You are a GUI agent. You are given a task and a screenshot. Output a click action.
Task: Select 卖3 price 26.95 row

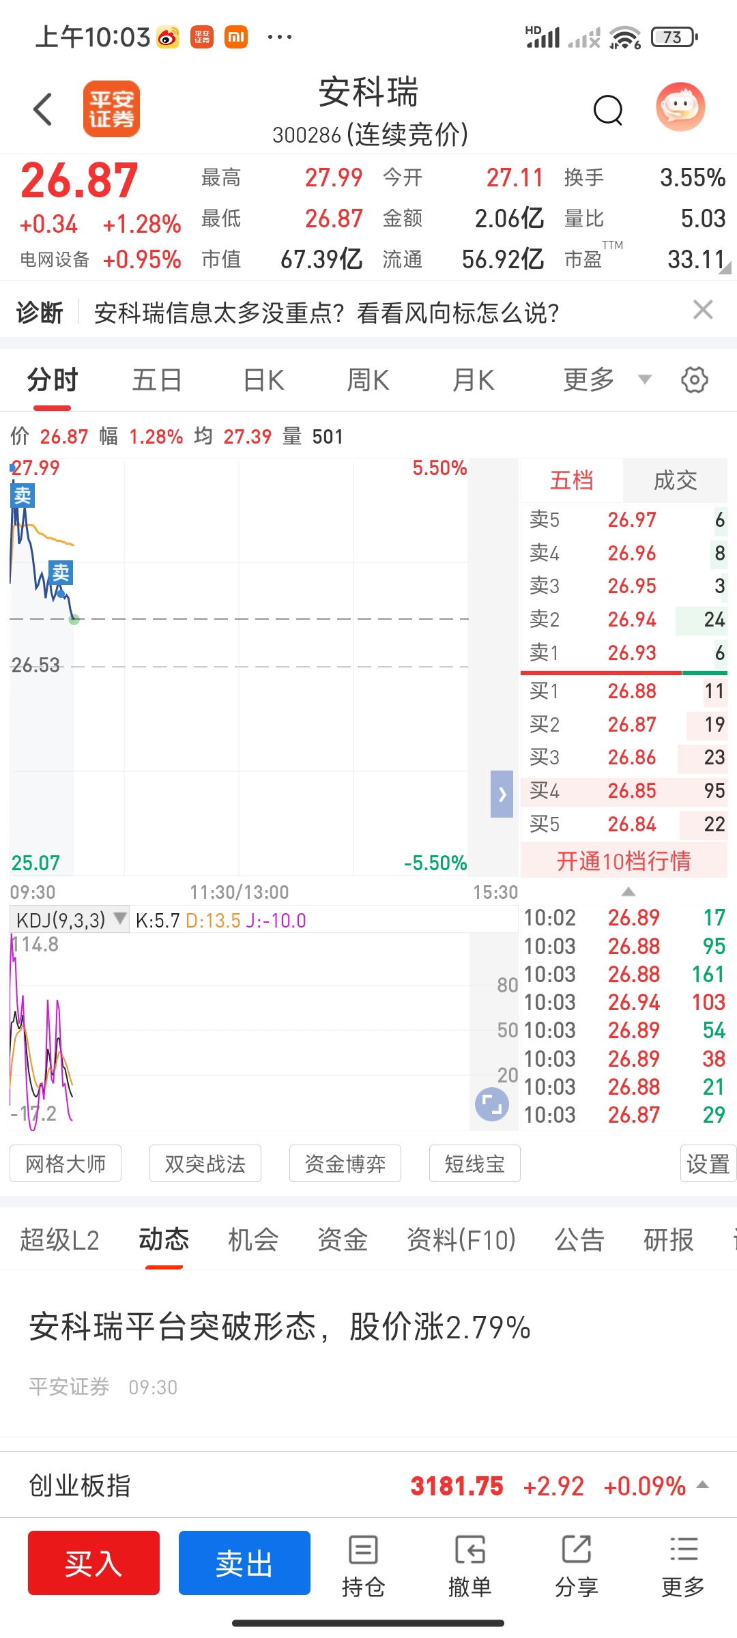point(624,586)
